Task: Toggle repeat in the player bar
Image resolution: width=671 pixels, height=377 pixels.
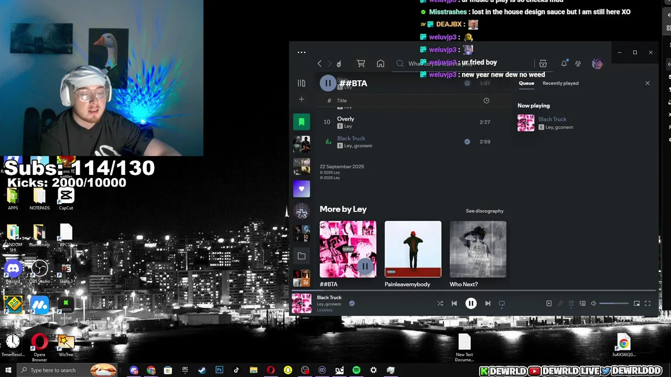Action: point(502,303)
